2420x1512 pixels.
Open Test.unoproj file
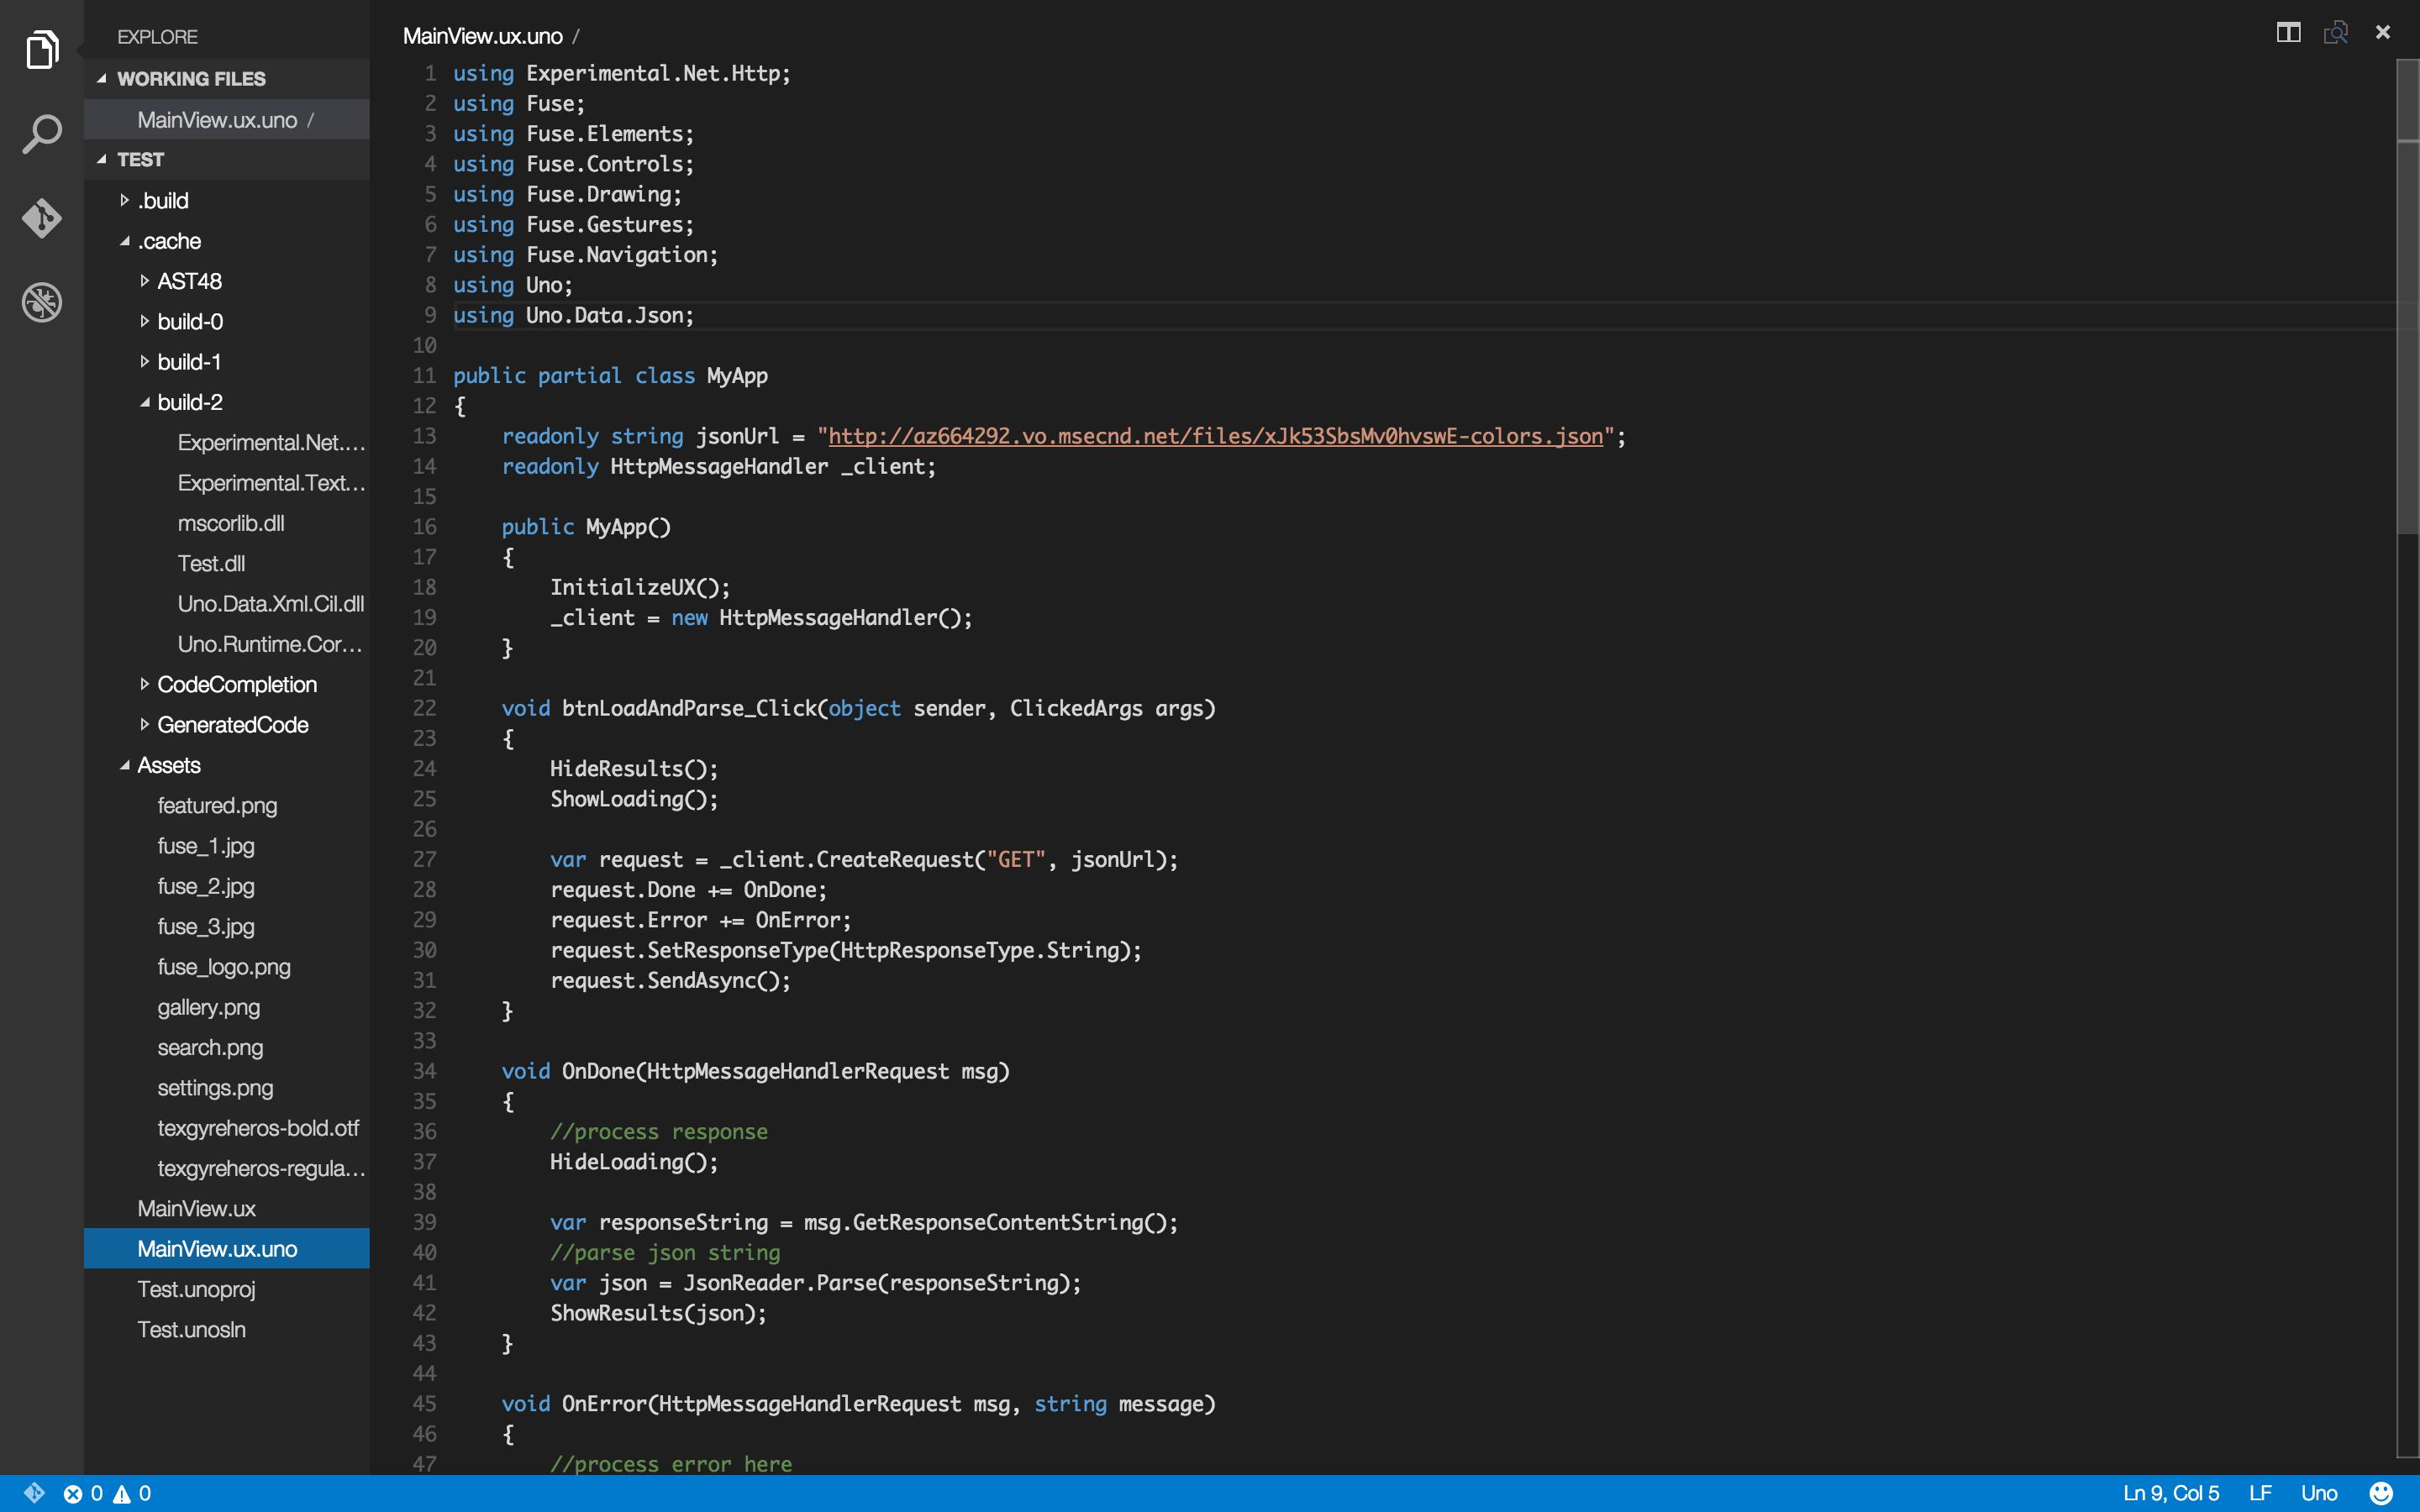click(x=196, y=1289)
